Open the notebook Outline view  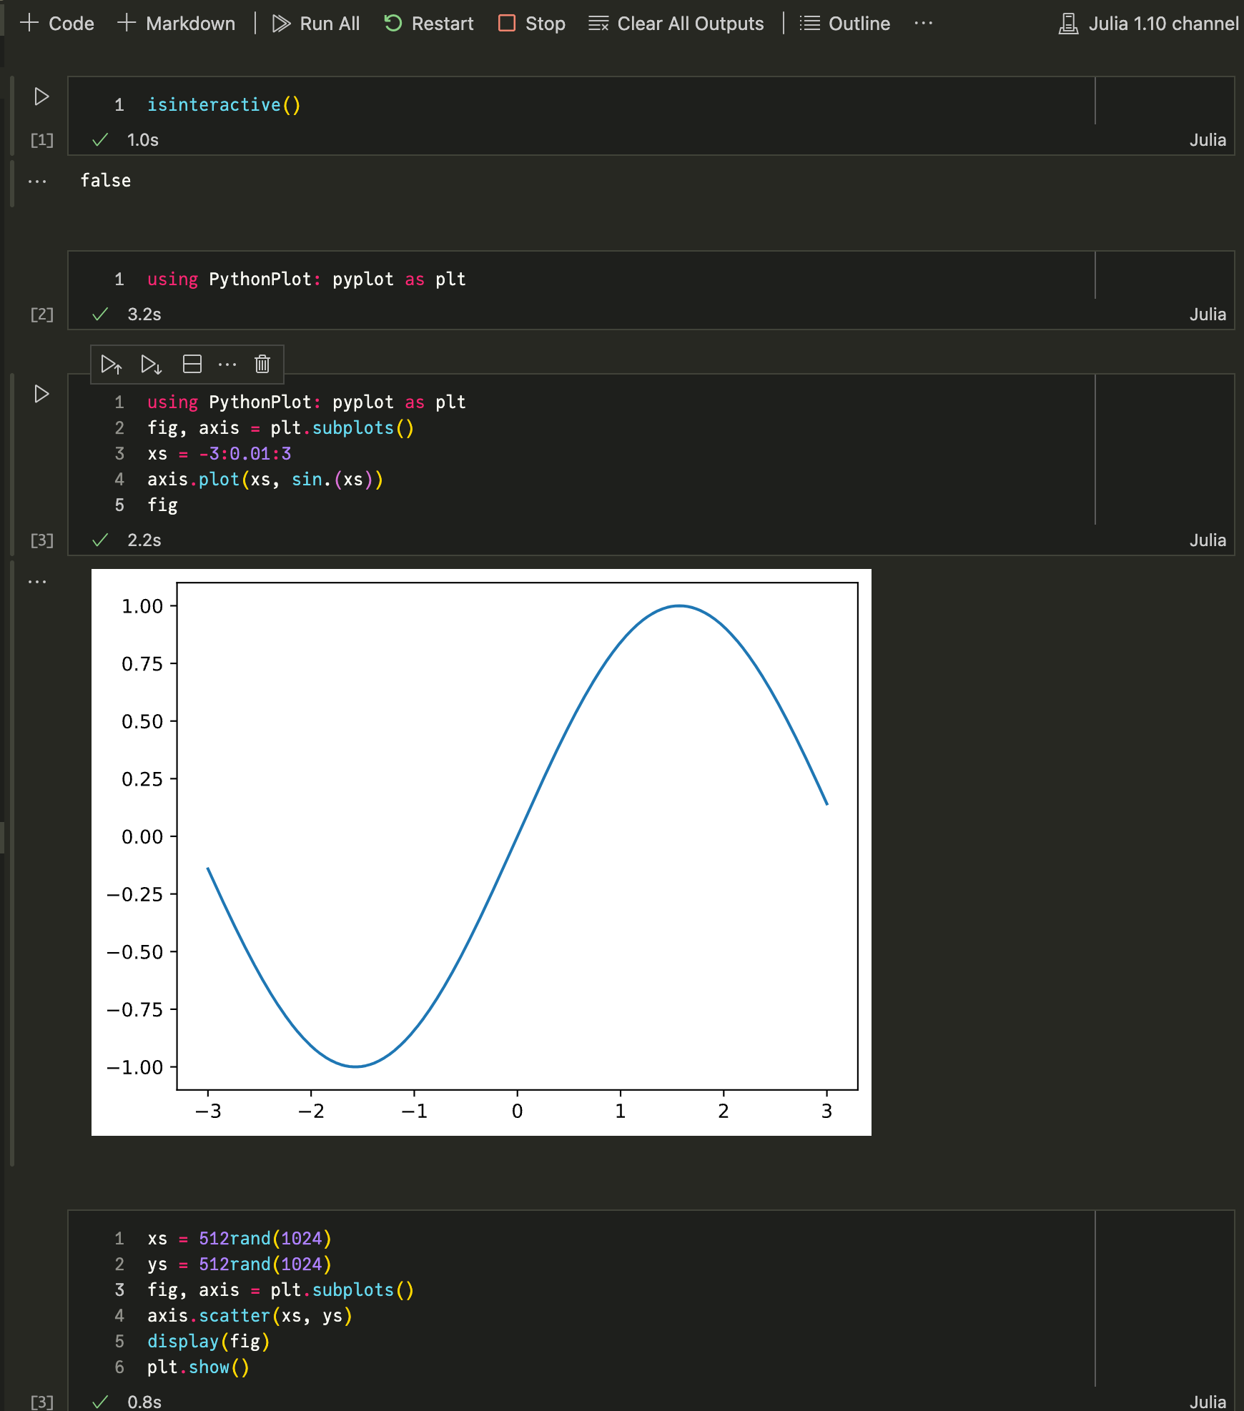[845, 24]
